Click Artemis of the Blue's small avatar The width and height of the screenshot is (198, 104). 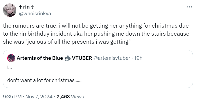click(11, 58)
